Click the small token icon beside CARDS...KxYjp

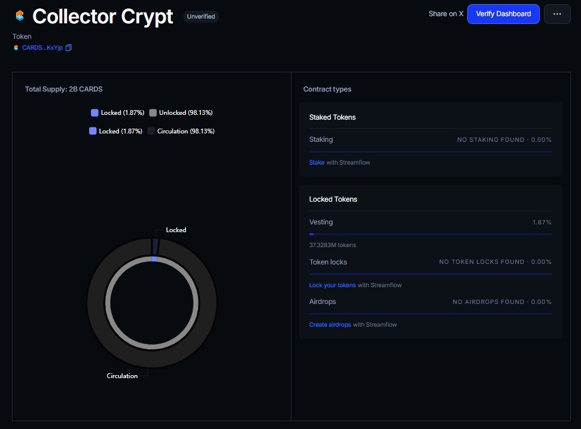pos(16,47)
